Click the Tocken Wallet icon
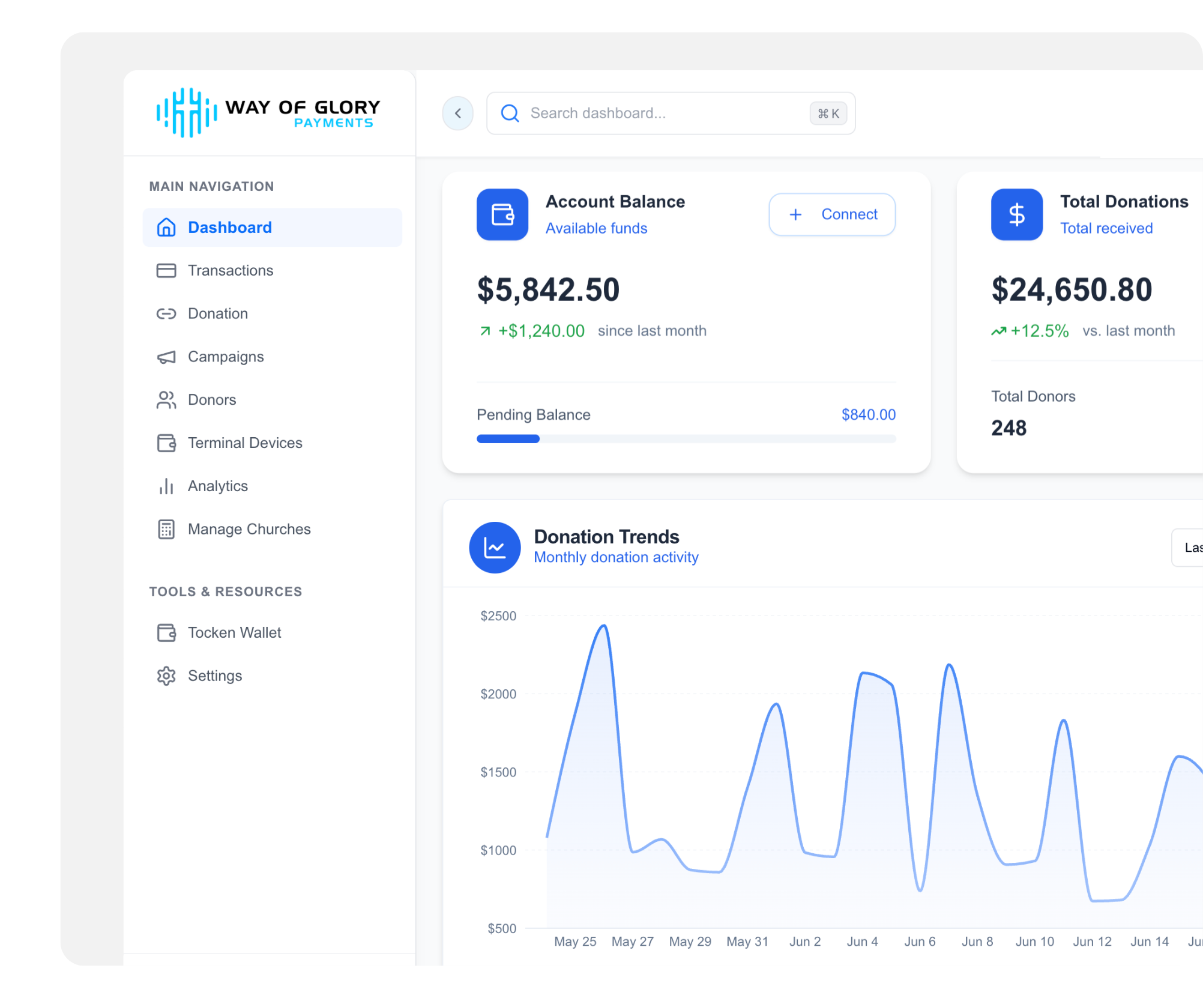Screen dimensions: 1203x998 (166, 632)
